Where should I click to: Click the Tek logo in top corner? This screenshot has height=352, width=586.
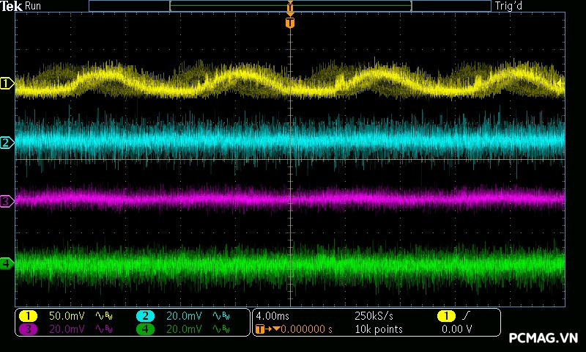12,6
